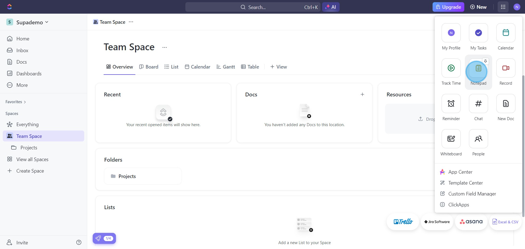Image resolution: width=525 pixels, height=249 pixels.
Task: Add a new View
Action: point(278,67)
